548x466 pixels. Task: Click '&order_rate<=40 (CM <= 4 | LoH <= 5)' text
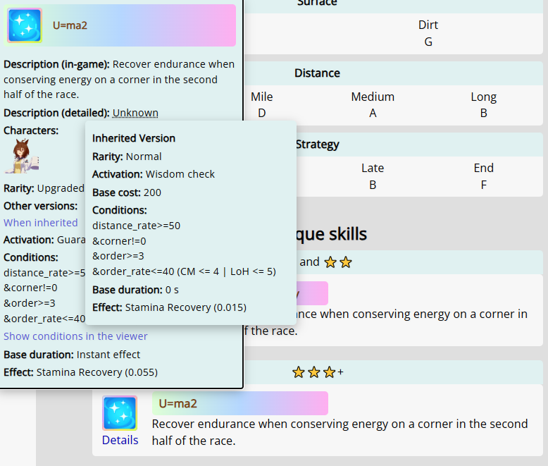[184, 271]
